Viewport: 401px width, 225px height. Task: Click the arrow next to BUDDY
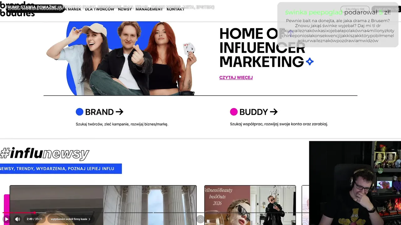(x=273, y=112)
